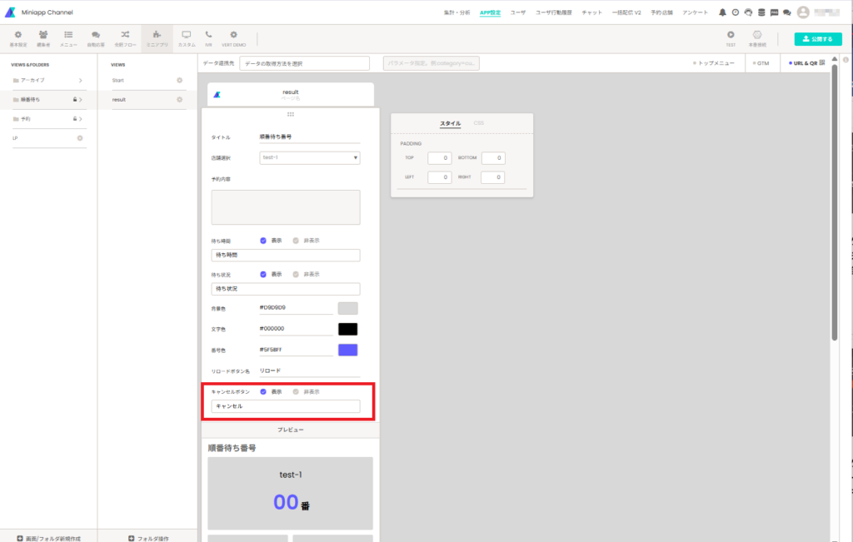Image resolution: width=853 pixels, height=542 pixels.
Task: Click the 番号色 blue color swatch
Action: (347, 351)
